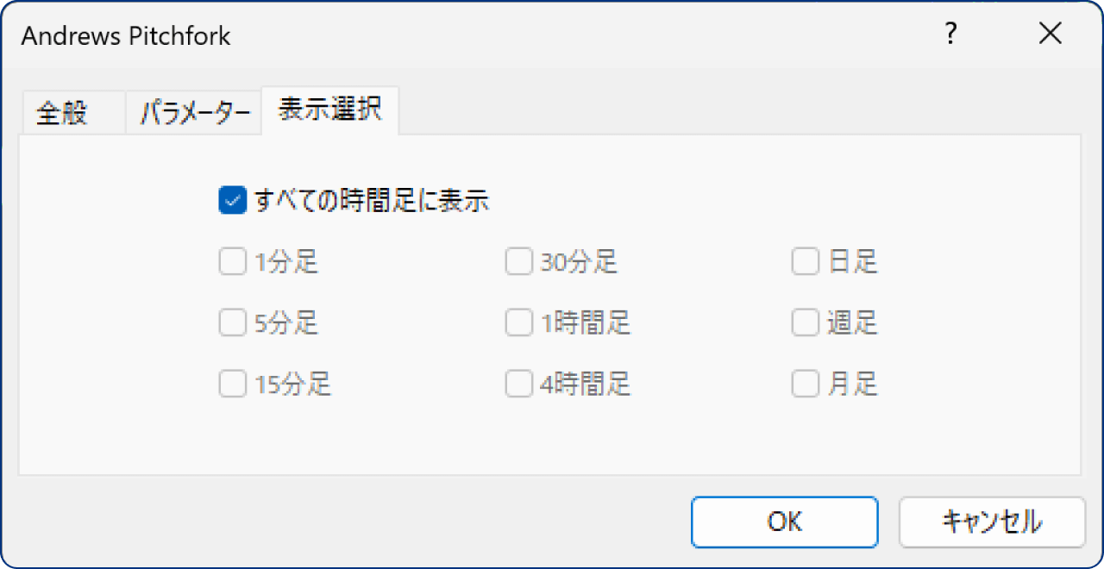This screenshot has width=1104, height=569.
Task: Enable the 1時間足 checkbox
Action: [518, 323]
